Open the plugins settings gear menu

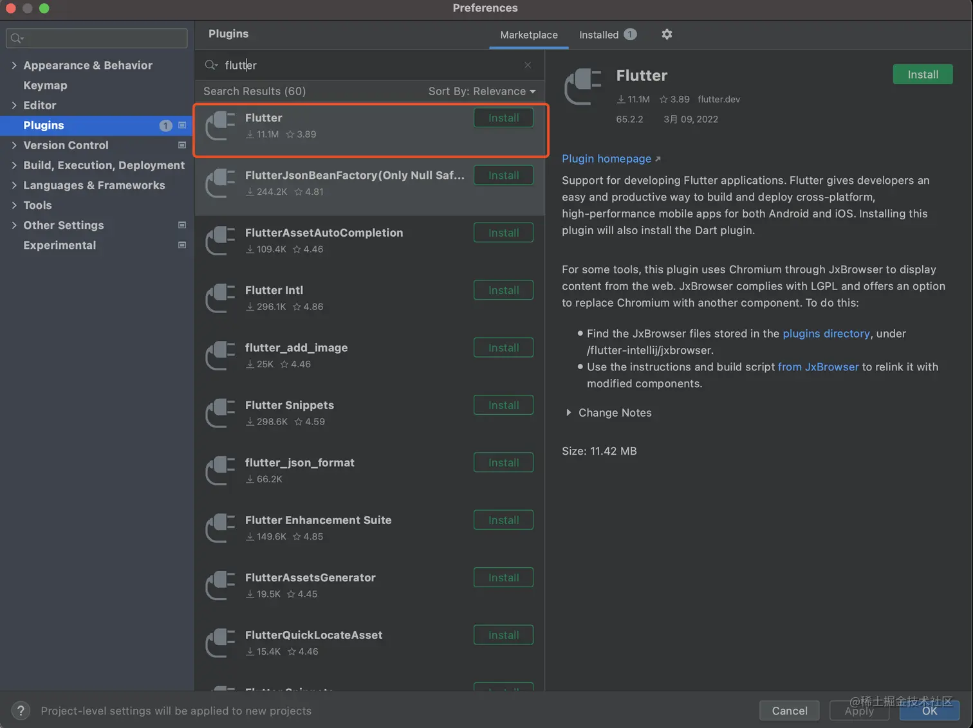(x=667, y=34)
